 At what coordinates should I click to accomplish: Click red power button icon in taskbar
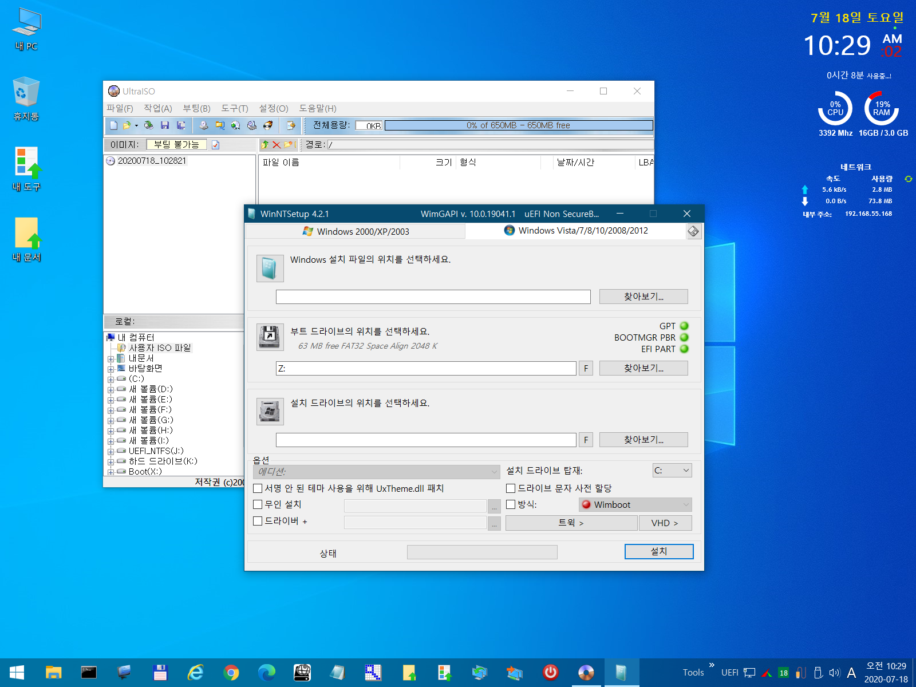(551, 673)
